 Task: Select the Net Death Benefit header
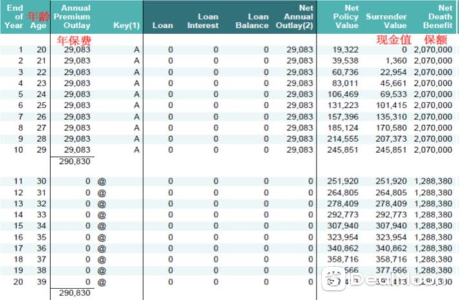click(438, 17)
